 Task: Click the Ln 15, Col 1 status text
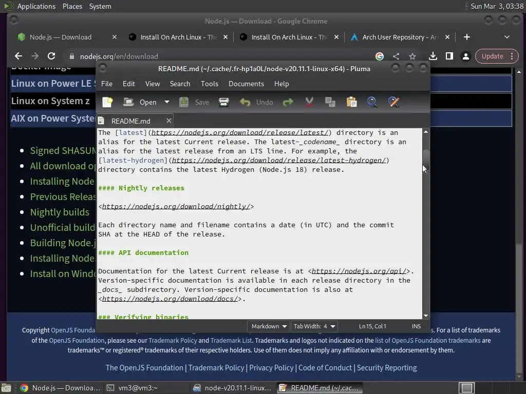(372, 326)
